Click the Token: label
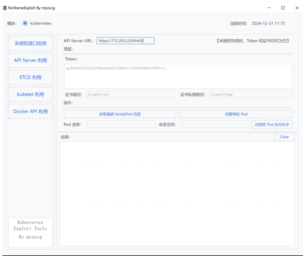Image resolution: width=303 pixels, height=256 pixels. 71,59
